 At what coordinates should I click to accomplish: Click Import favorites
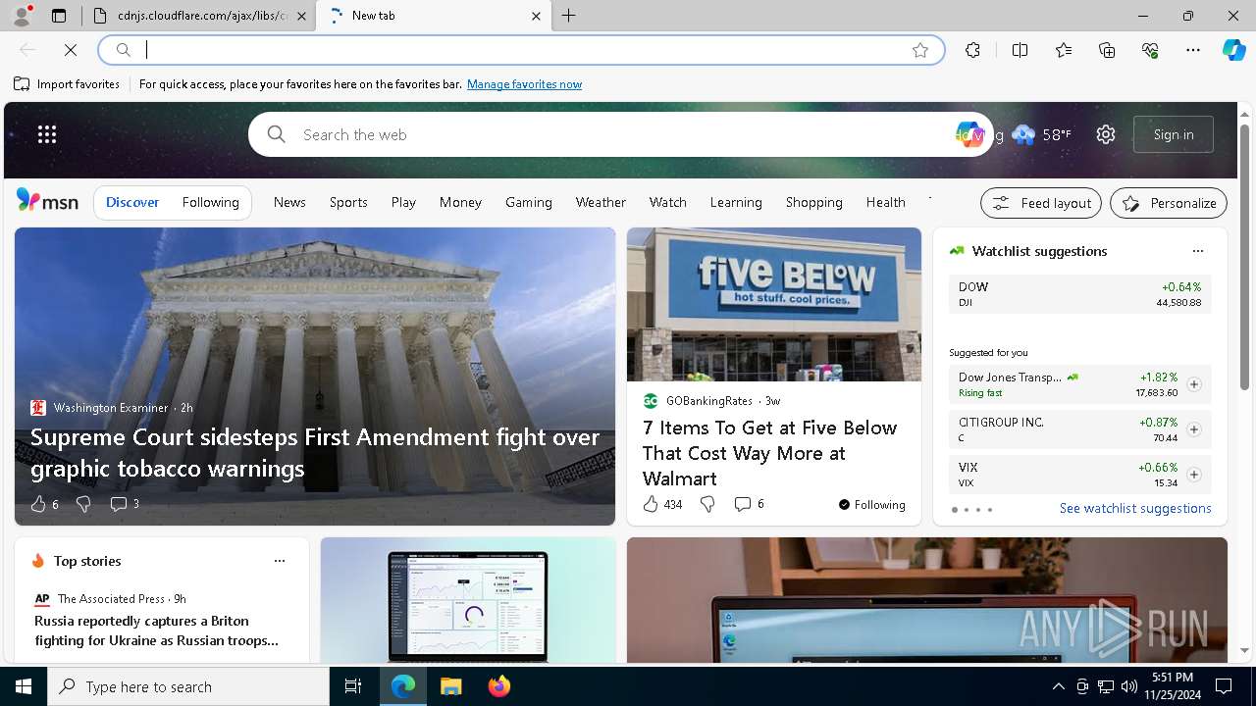(x=67, y=84)
